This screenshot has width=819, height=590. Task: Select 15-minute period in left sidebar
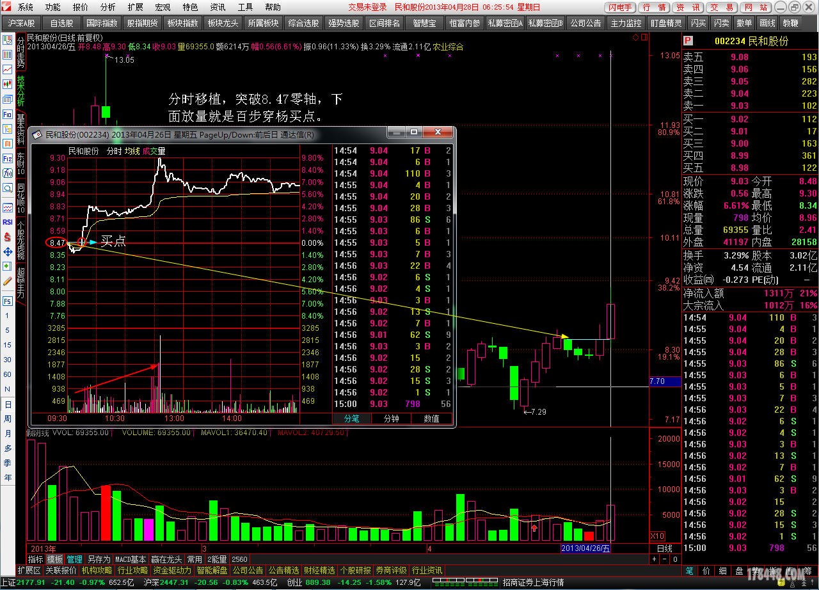(x=8, y=345)
